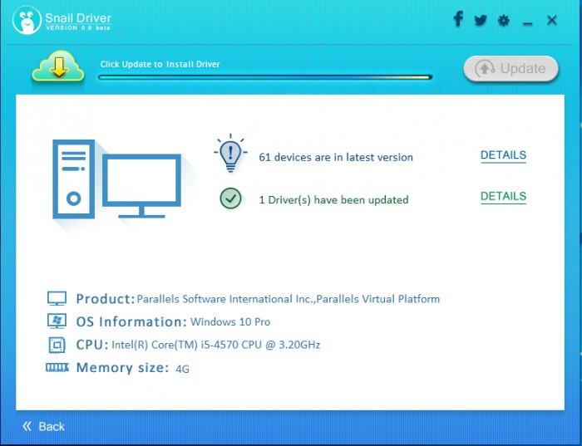Open the Facebook page icon
Screen dimensions: 582x446
(458, 19)
